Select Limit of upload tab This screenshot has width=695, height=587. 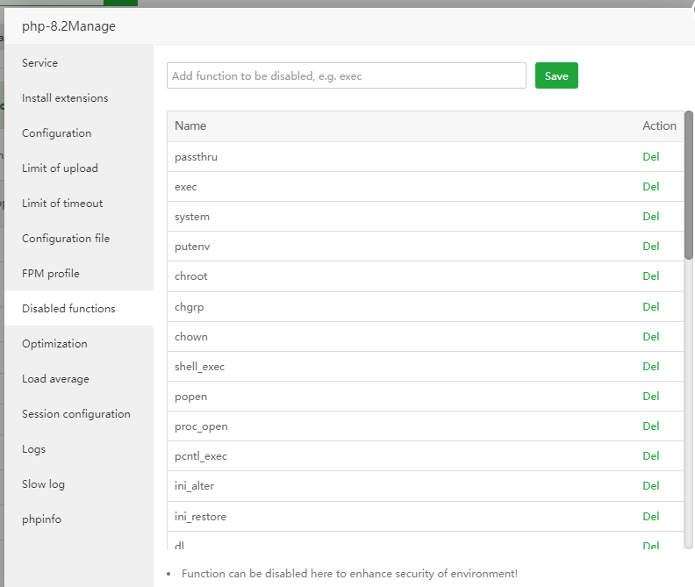click(x=60, y=168)
